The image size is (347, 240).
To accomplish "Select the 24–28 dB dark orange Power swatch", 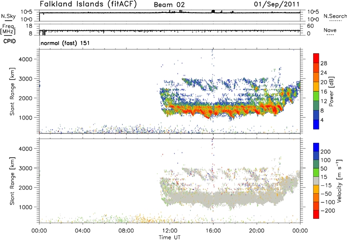I will click(x=316, y=68).
